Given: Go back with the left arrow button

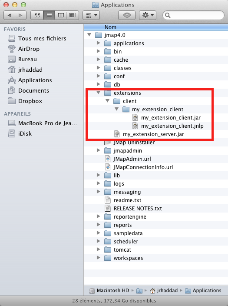Looking at the screenshot, I should (x=10, y=15).
